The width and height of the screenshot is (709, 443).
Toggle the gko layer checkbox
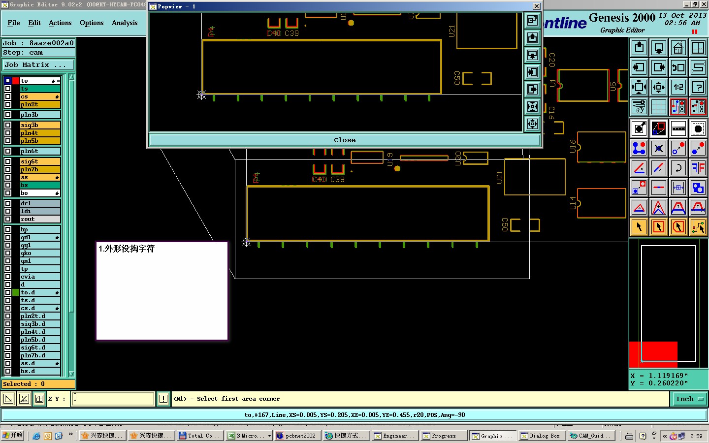tap(8, 253)
